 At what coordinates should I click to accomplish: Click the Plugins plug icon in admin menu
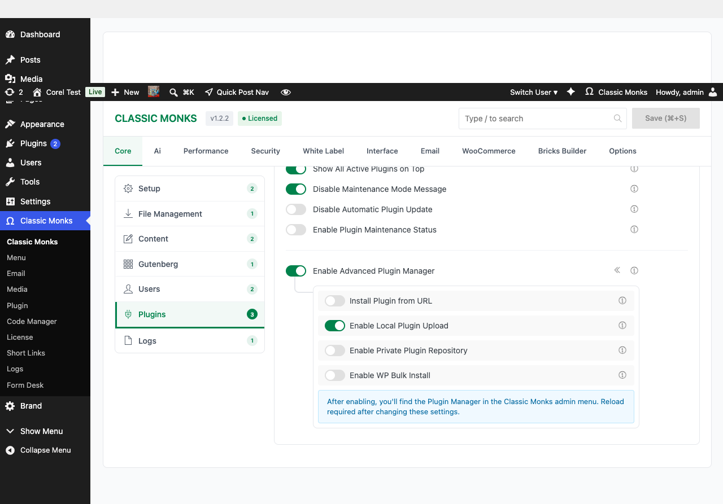point(10,143)
